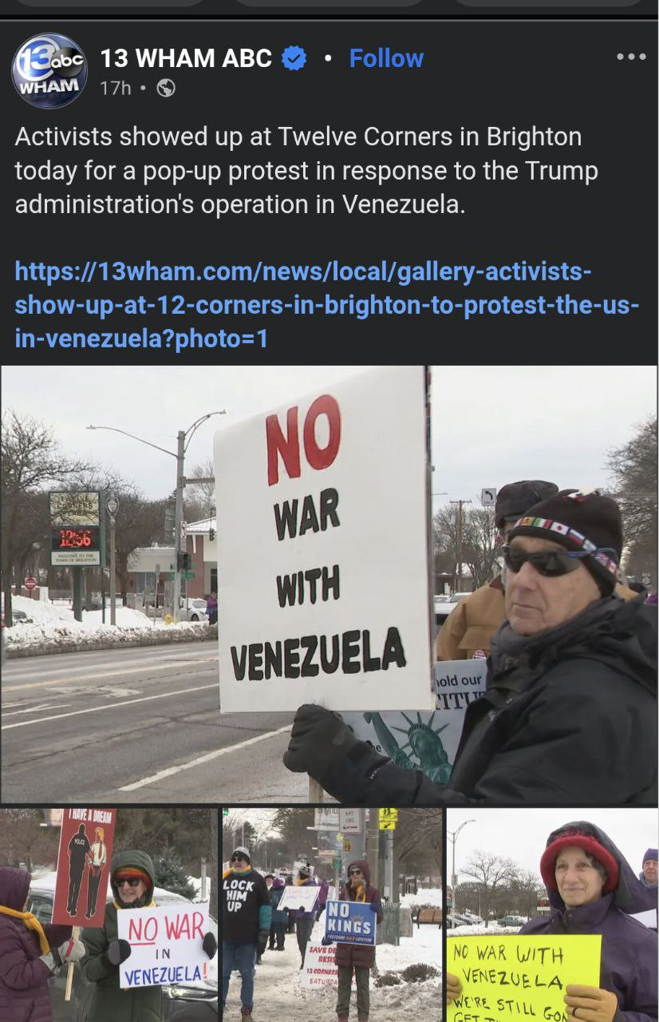Open the 13 WHAM ABC profile picture
The height and width of the screenshot is (1022, 659).
coord(49,71)
